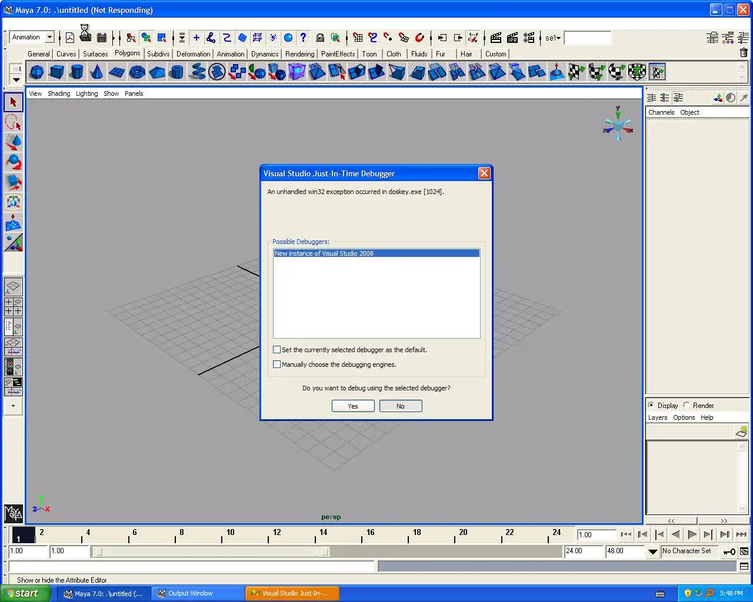Click the question mark help icon
Viewport: 753px width, 602px height.
(x=304, y=38)
